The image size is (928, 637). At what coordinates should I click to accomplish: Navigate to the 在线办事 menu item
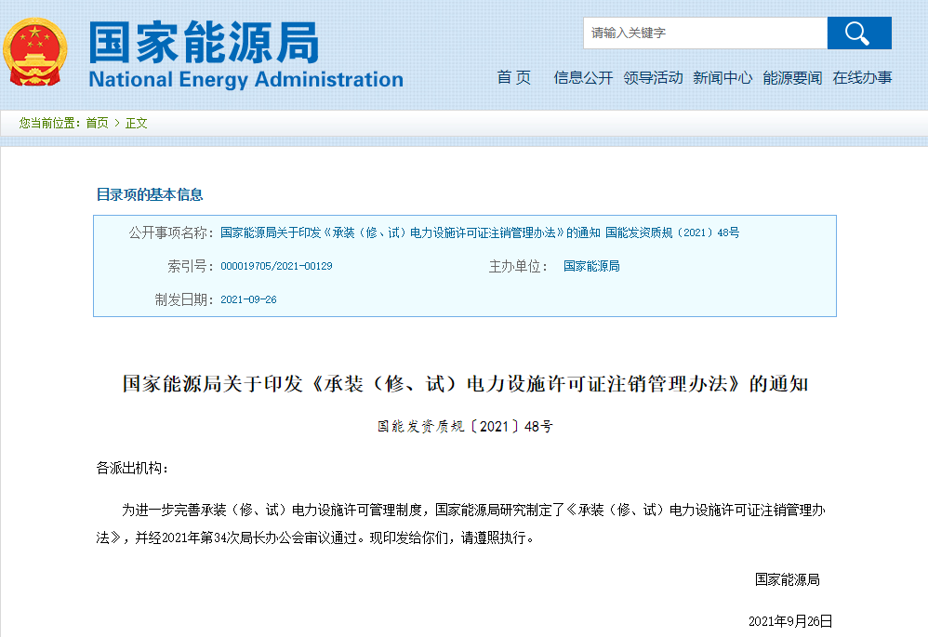tap(862, 77)
